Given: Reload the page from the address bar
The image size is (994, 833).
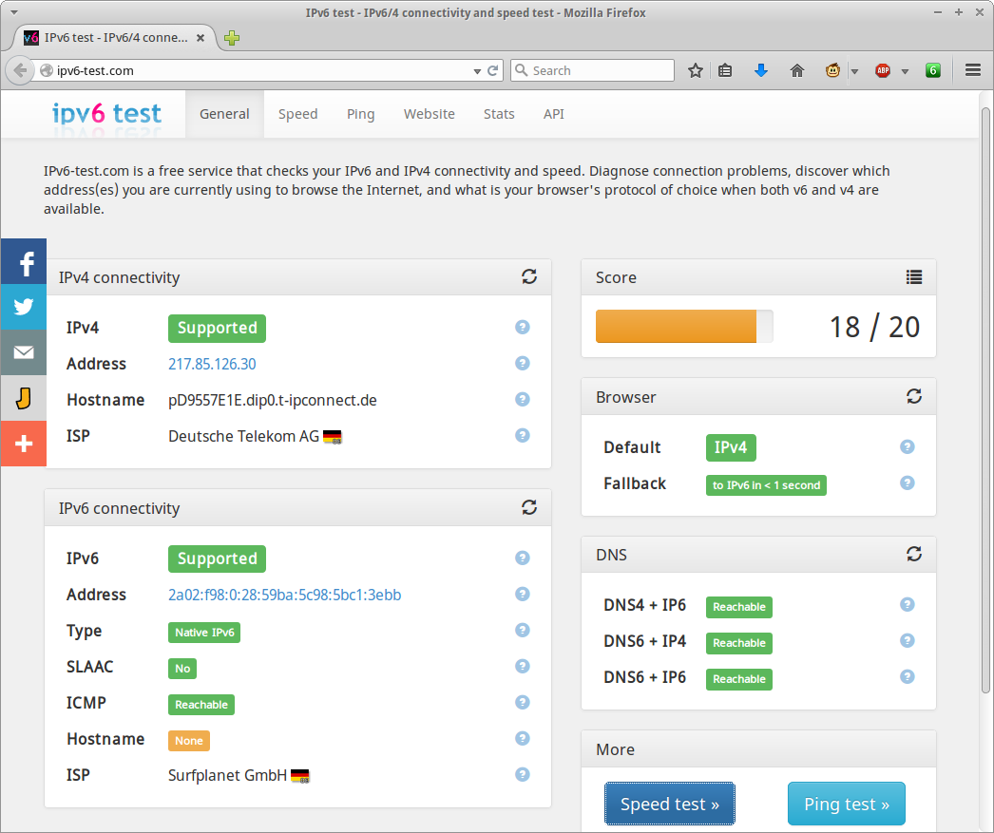Looking at the screenshot, I should (x=492, y=70).
